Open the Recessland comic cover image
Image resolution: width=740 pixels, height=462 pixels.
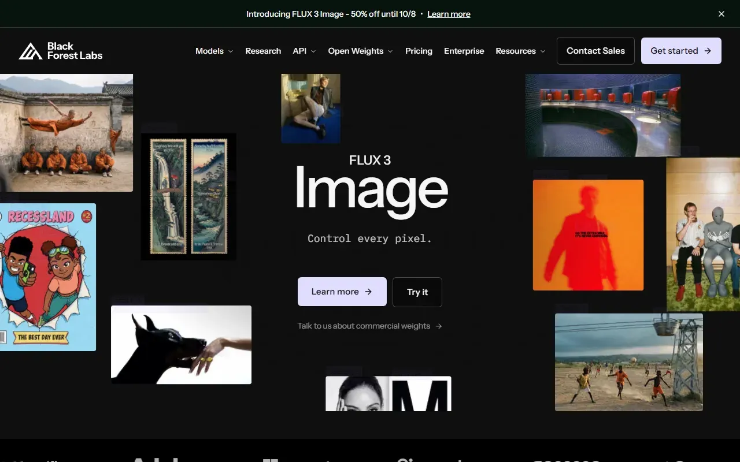(x=48, y=277)
